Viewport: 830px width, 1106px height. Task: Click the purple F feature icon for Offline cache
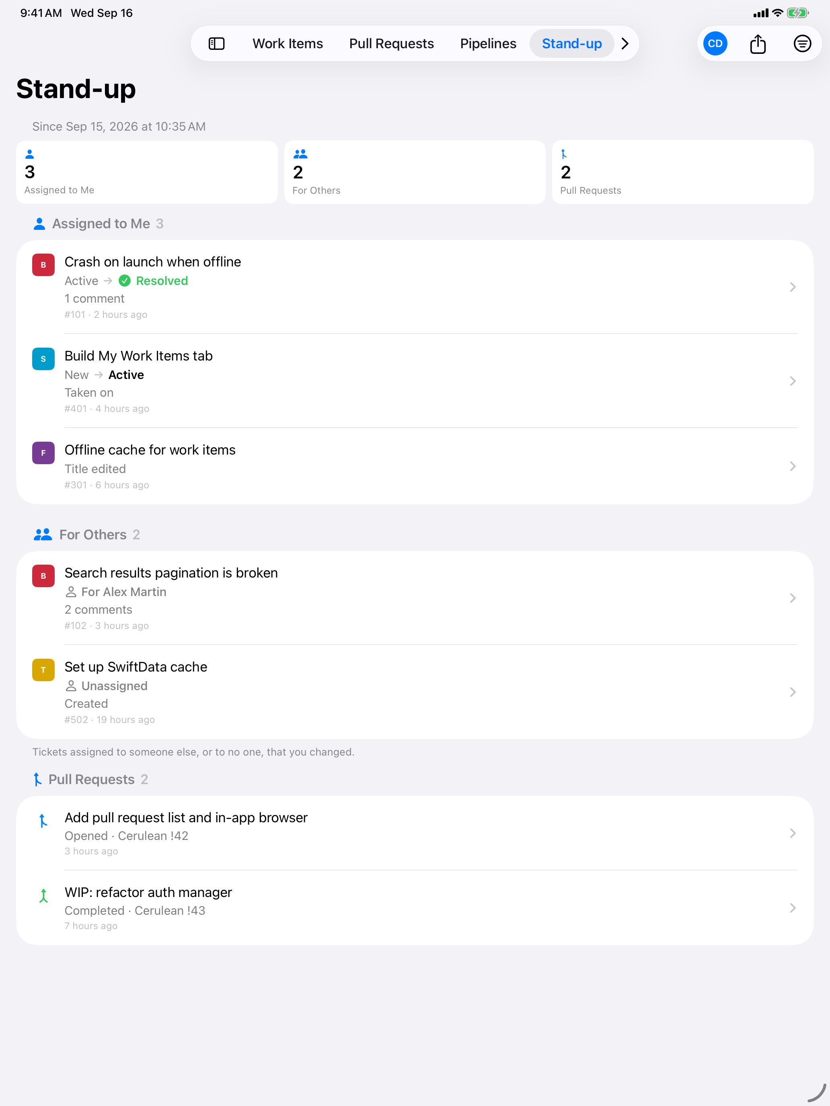point(43,453)
